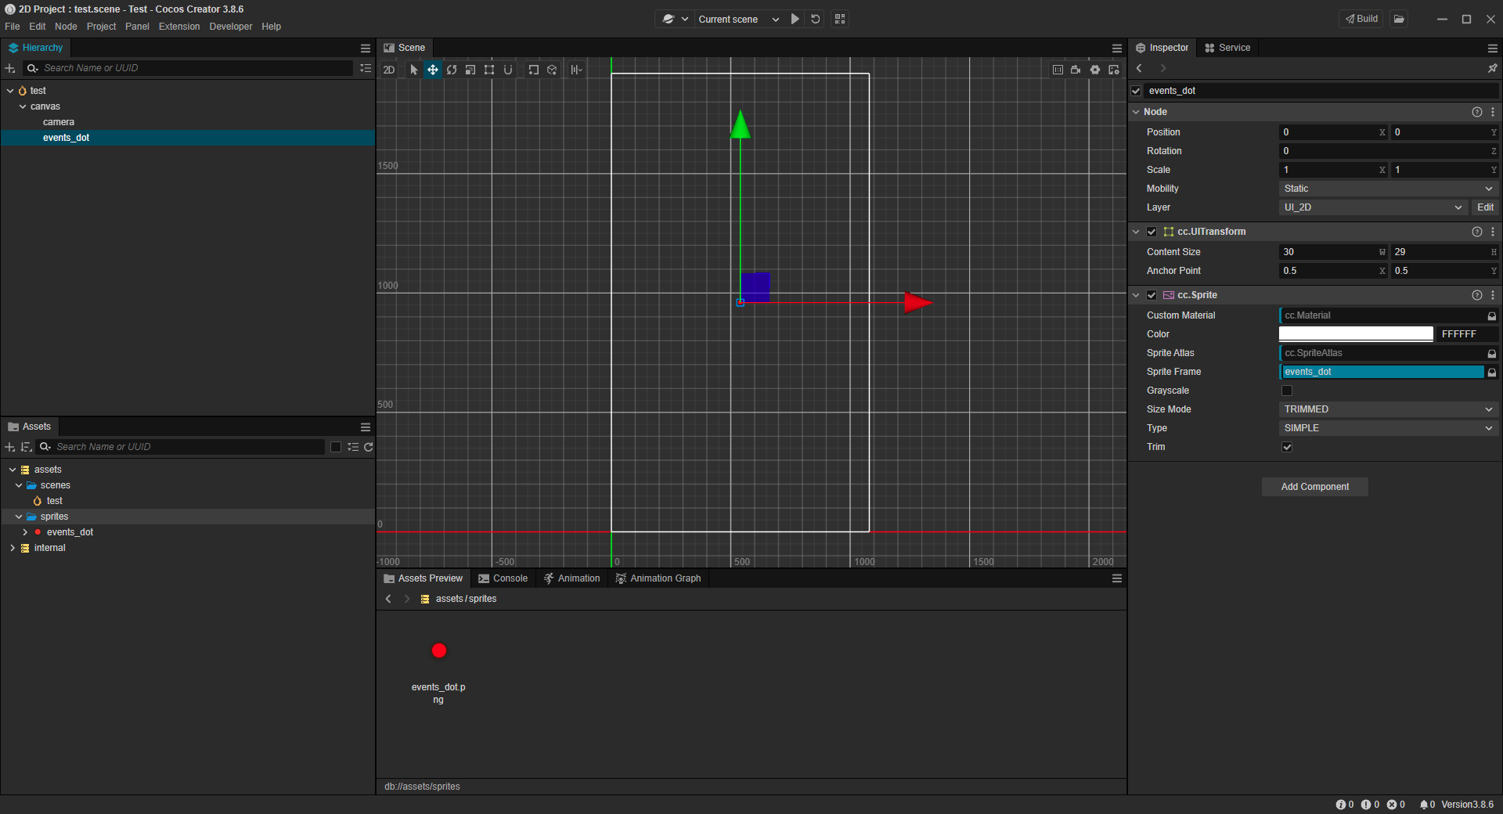Toggle the 2D view mode button

pos(389,70)
